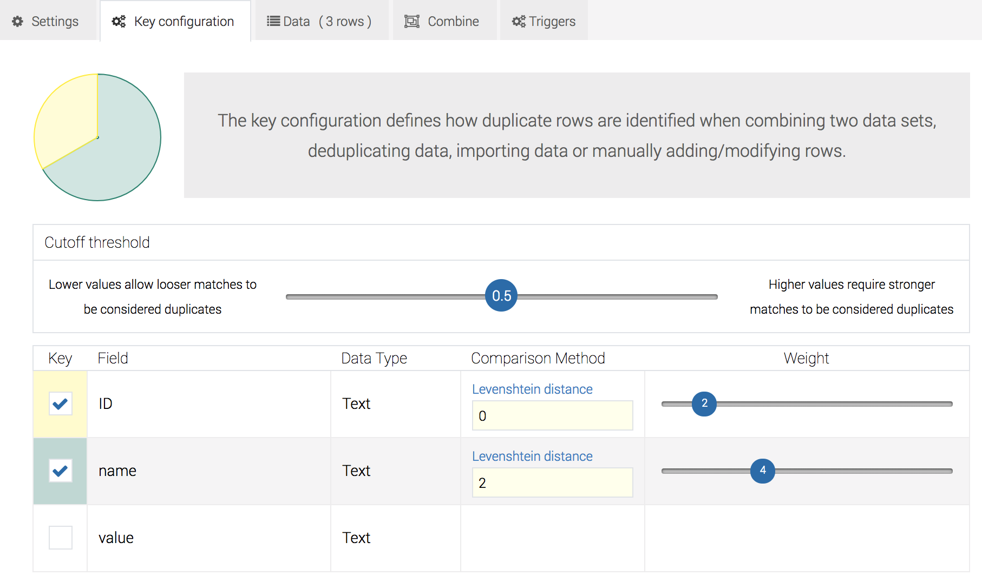
Task: Click the 'Text' data type for name row
Action: 356,471
